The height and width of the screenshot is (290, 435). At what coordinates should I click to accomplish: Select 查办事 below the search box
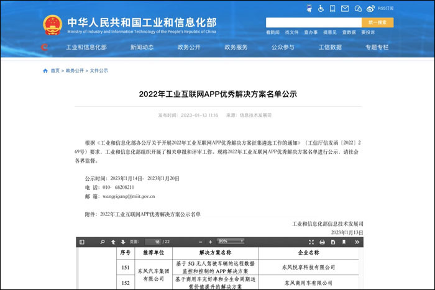coord(311,32)
